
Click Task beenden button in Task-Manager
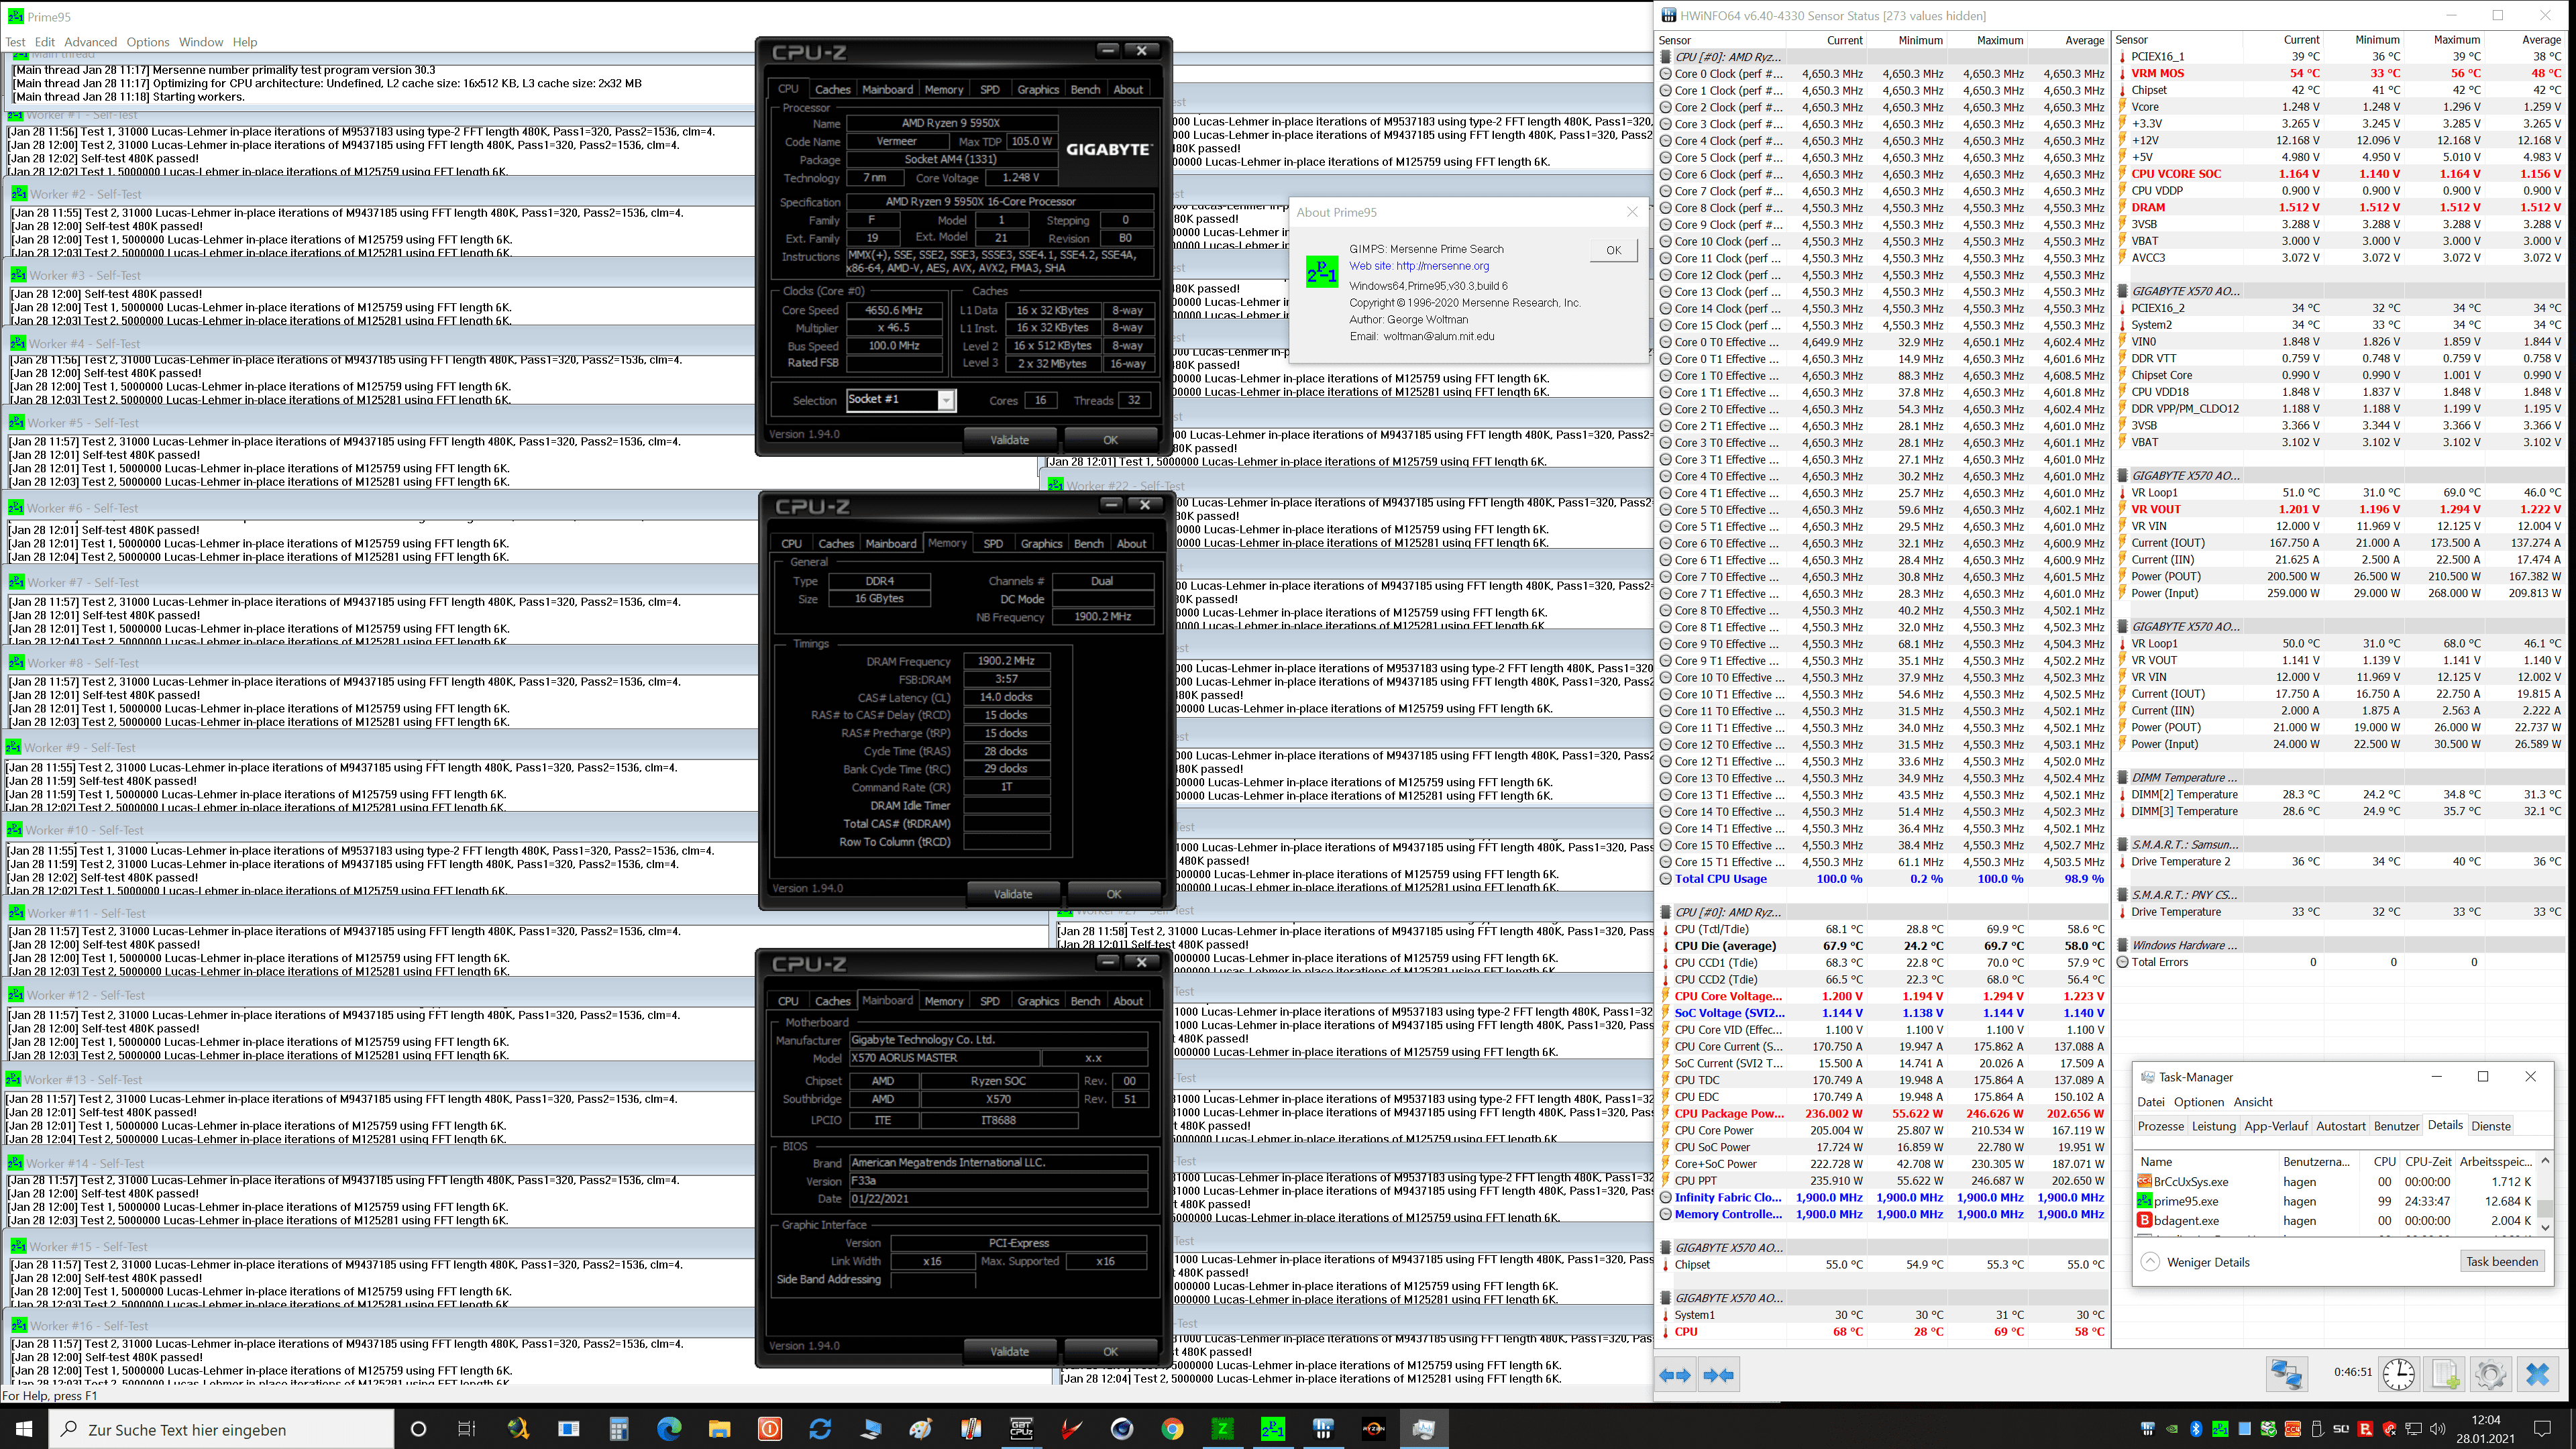(2502, 1262)
